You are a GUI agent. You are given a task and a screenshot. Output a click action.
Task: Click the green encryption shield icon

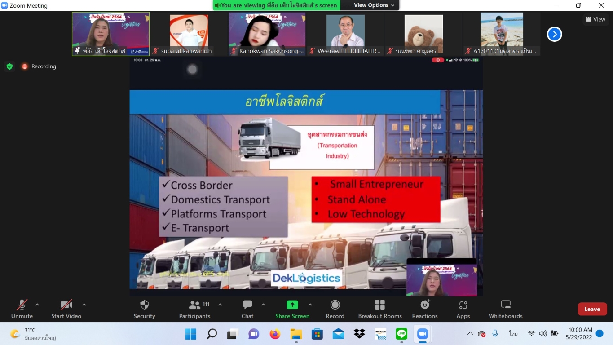coord(9,66)
